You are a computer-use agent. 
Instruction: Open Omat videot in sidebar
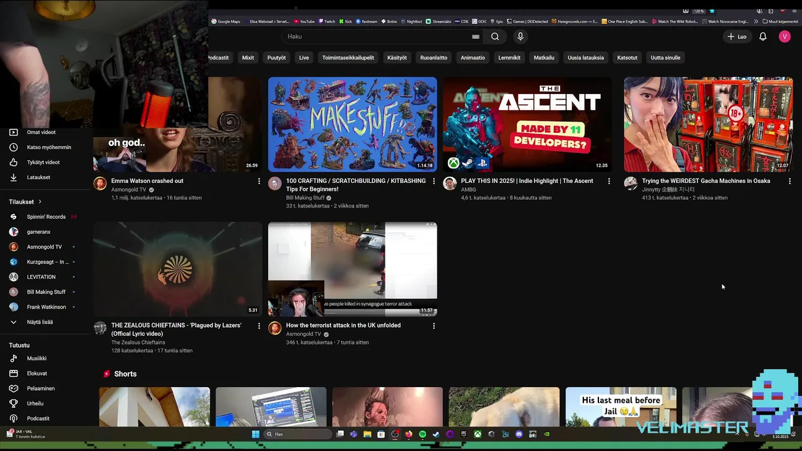tap(41, 132)
